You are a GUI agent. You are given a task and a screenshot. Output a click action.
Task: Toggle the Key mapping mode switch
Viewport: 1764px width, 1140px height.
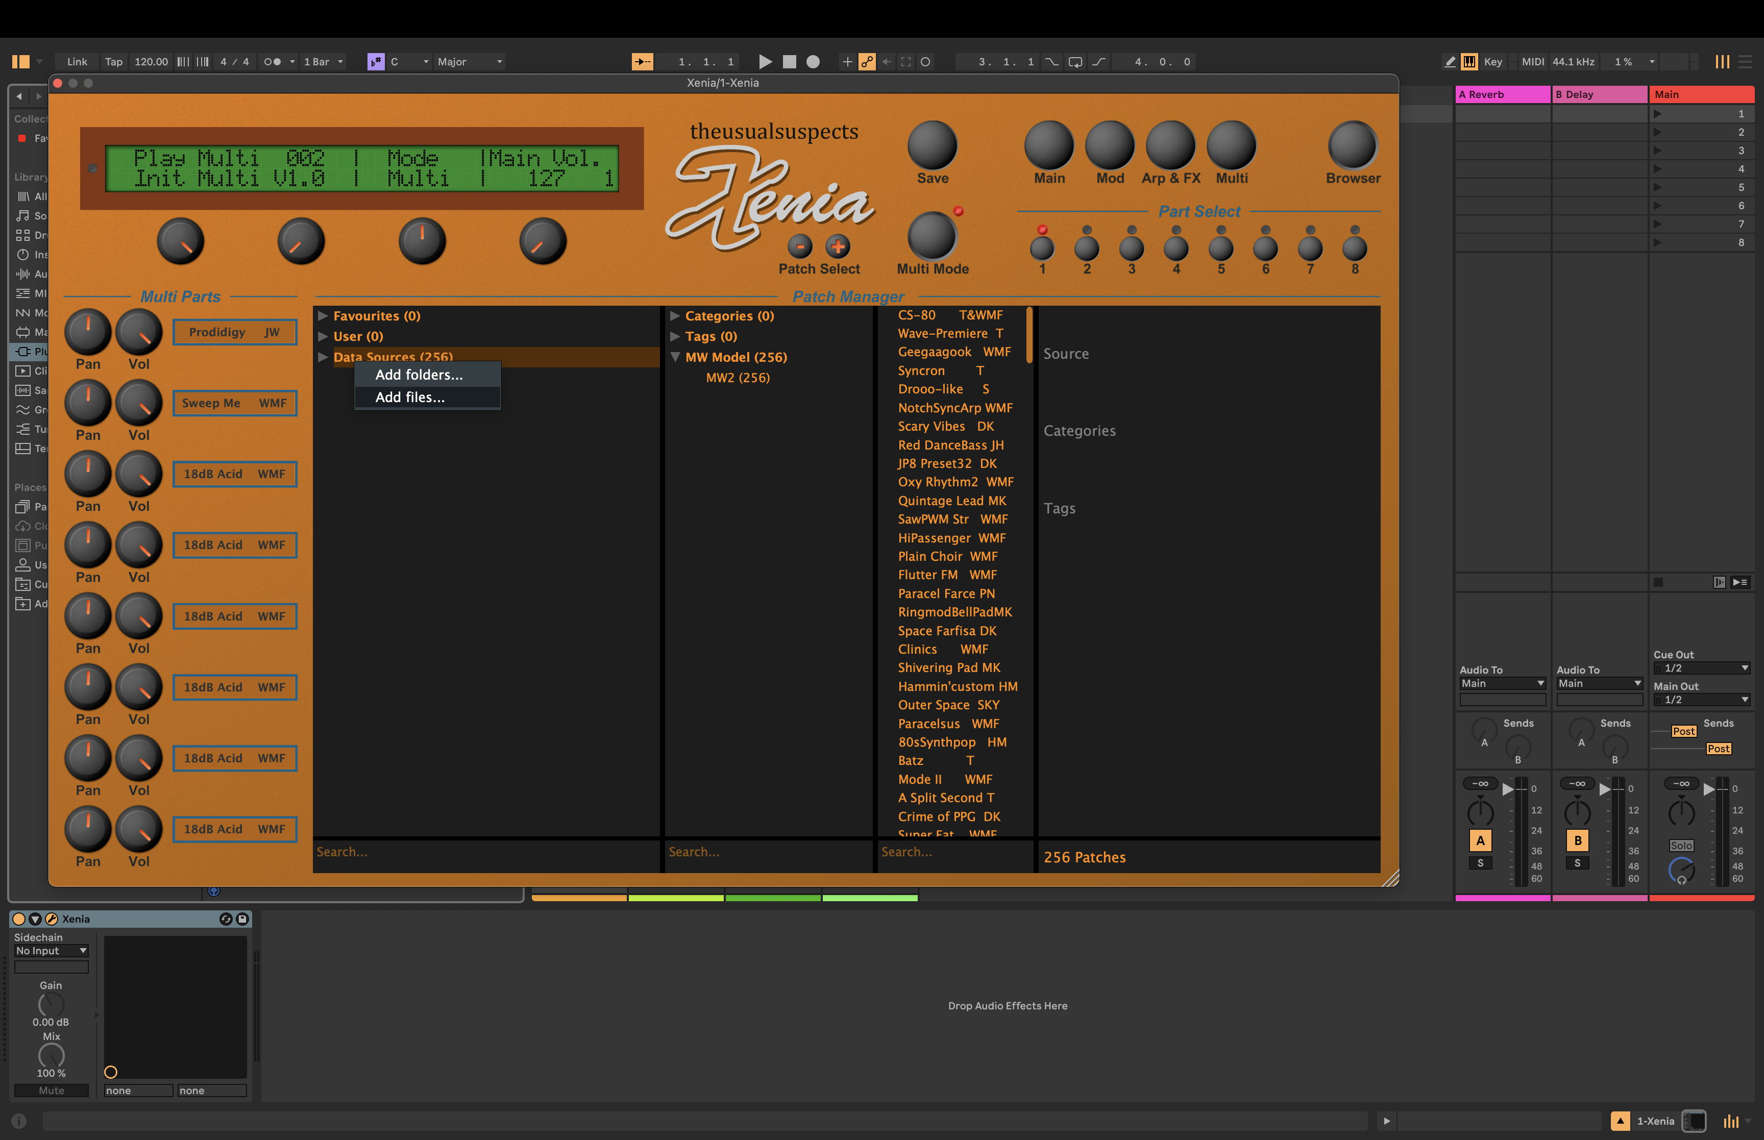tap(1492, 61)
